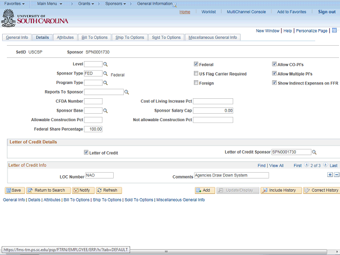Toggle the Federal checkbox

click(196, 64)
